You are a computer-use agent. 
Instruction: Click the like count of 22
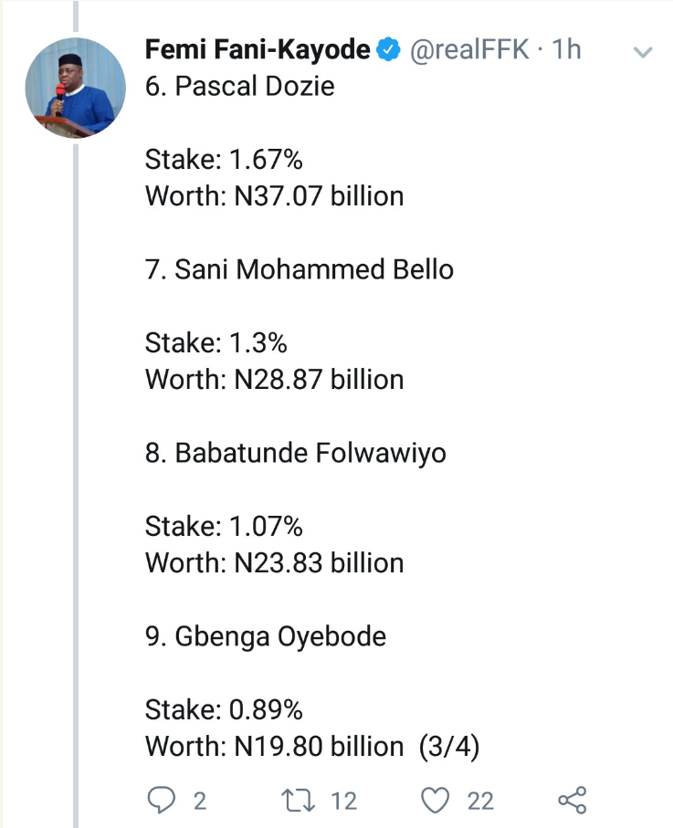(x=480, y=802)
